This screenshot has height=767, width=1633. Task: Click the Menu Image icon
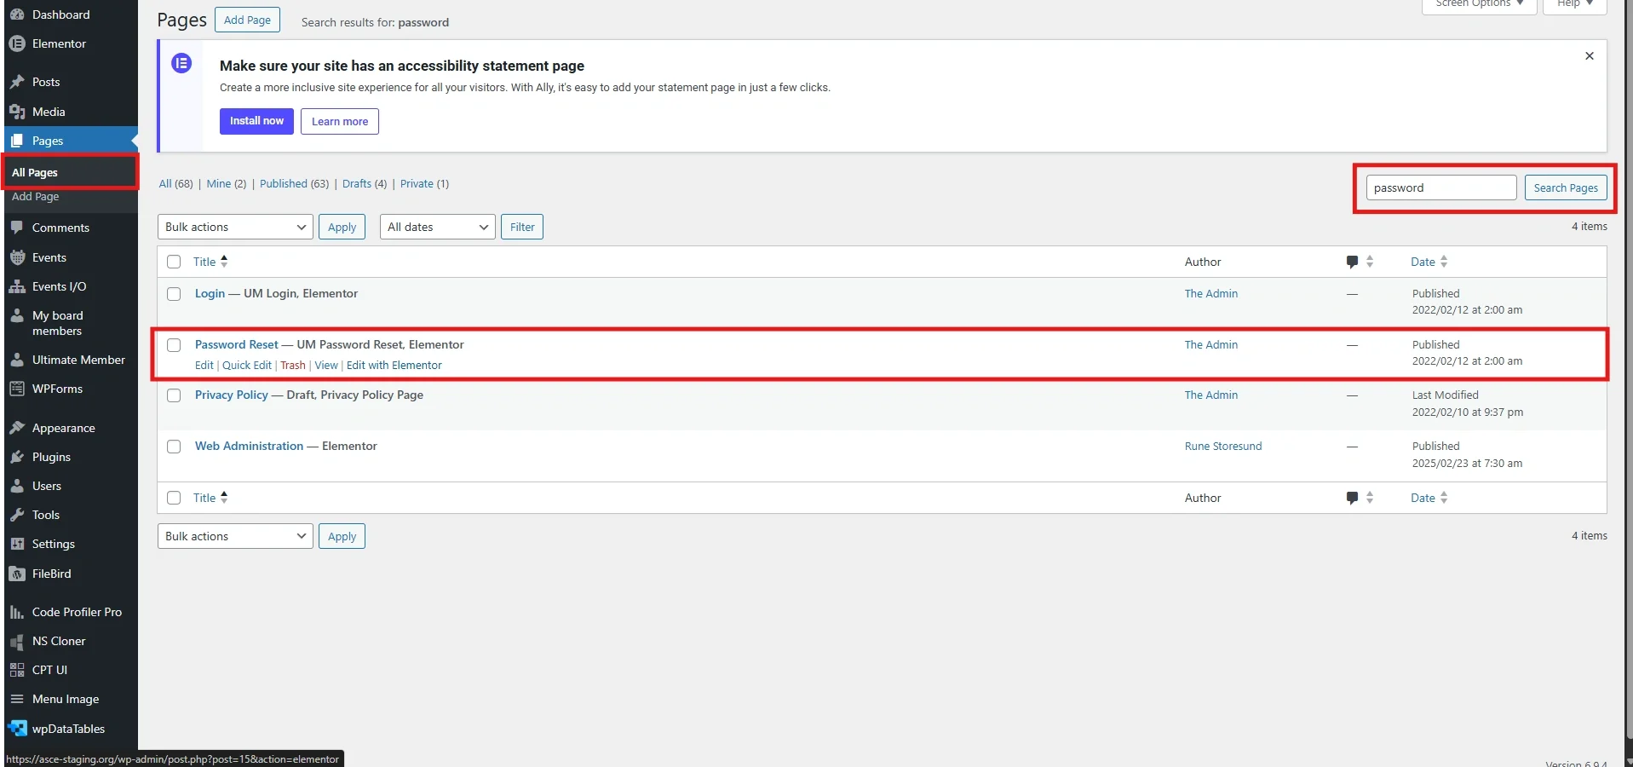pos(17,699)
